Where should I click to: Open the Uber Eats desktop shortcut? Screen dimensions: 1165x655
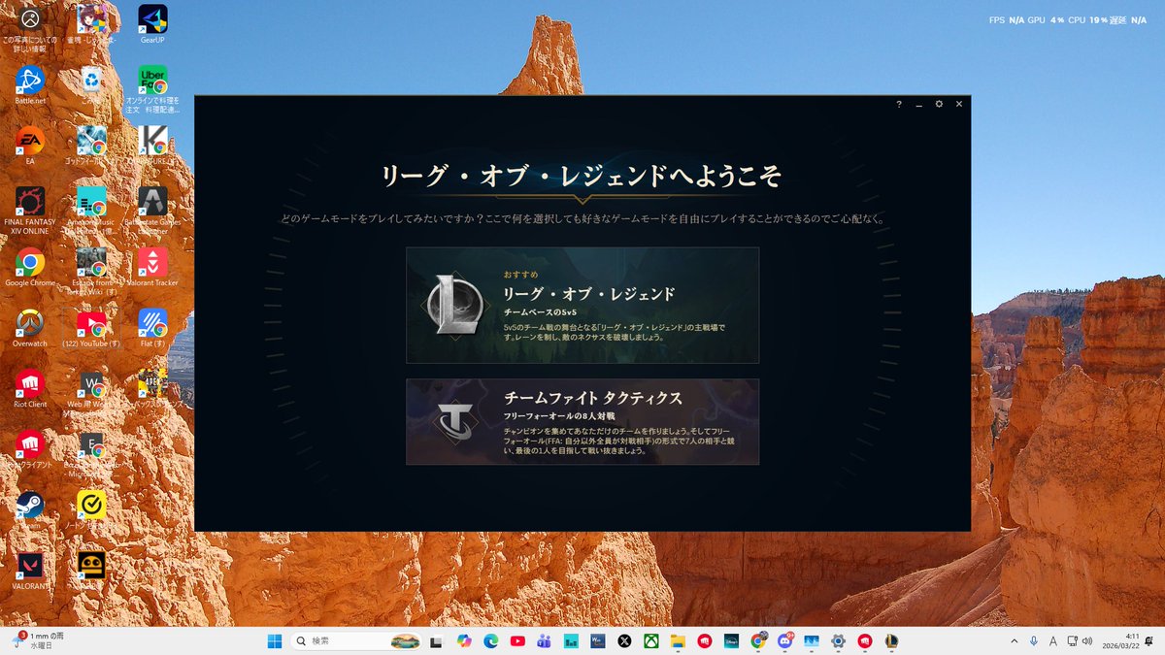(x=152, y=89)
